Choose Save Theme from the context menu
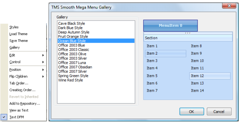This screenshot has height=122, width=241. pos(19,41)
